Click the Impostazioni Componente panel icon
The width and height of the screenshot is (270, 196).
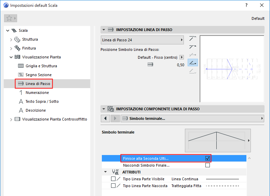pos(110,109)
